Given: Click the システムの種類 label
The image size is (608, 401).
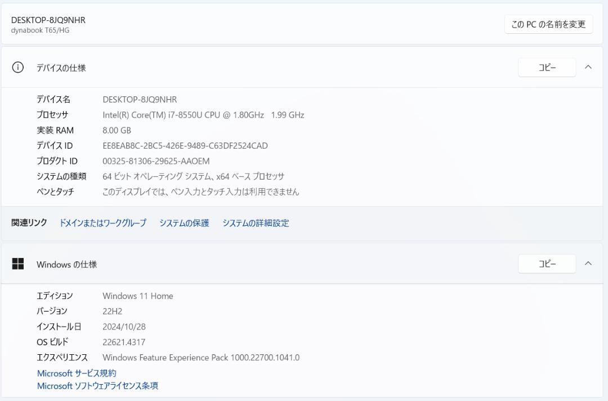Looking at the screenshot, I should pyautogui.click(x=61, y=176).
